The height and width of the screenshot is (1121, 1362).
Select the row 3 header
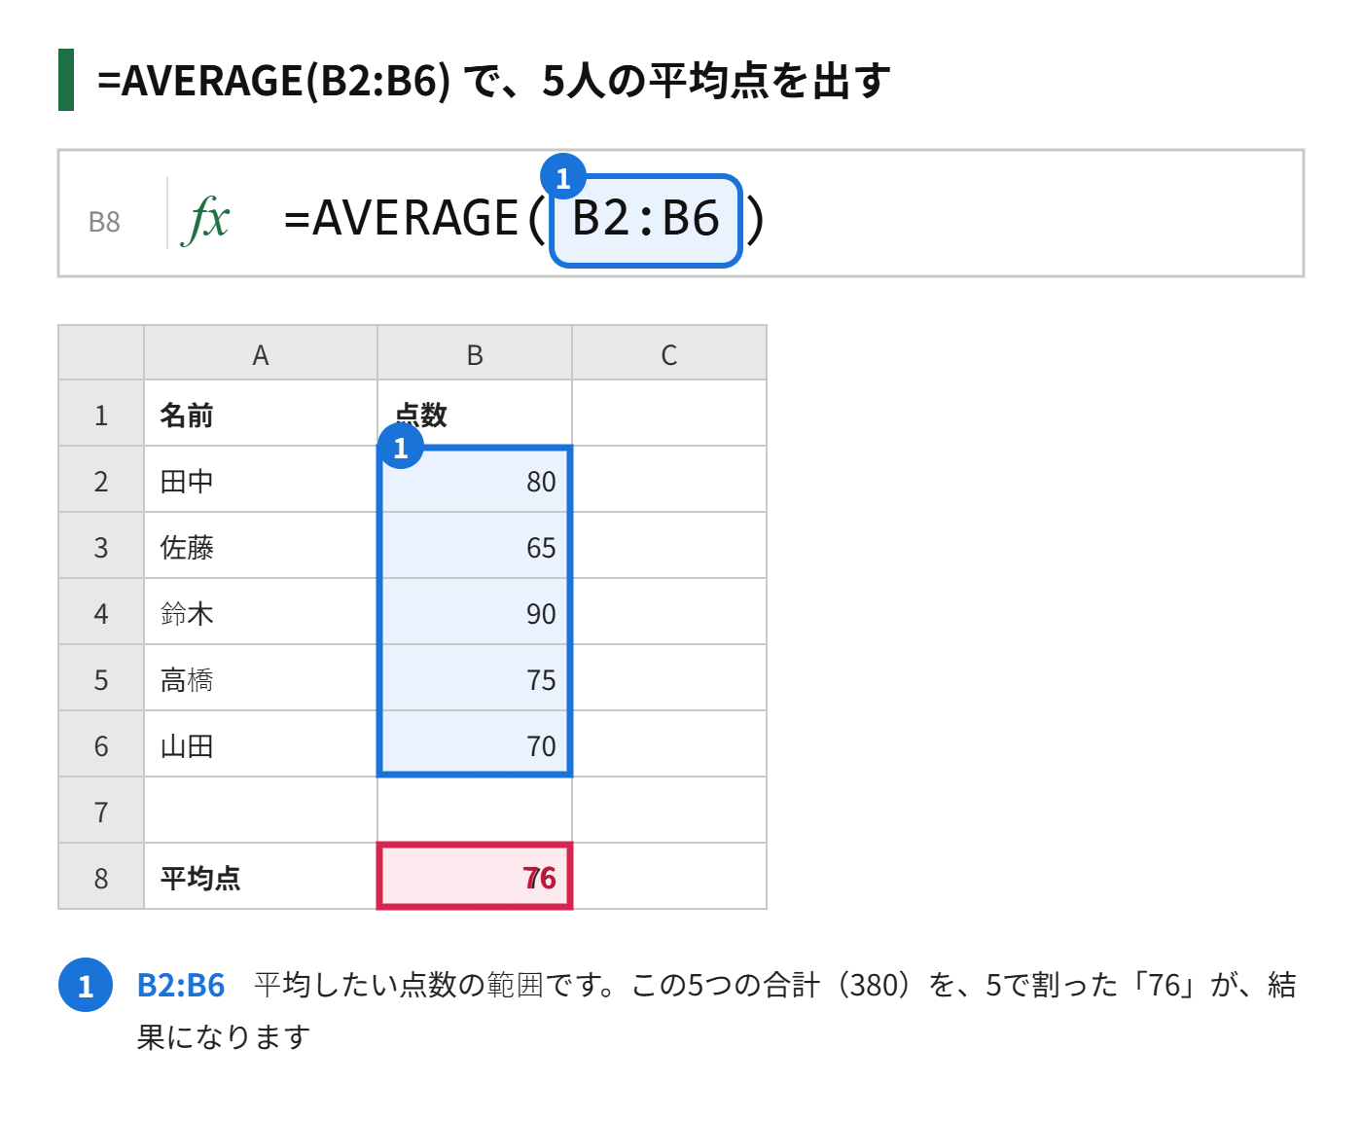(x=101, y=546)
